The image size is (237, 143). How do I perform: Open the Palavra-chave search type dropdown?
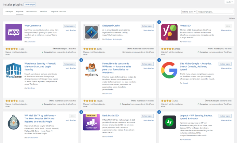point(189,12)
